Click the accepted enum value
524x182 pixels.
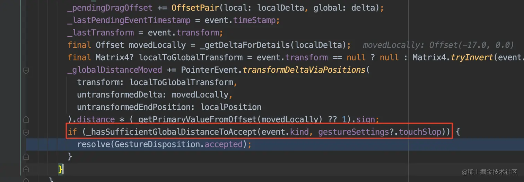click(224, 144)
